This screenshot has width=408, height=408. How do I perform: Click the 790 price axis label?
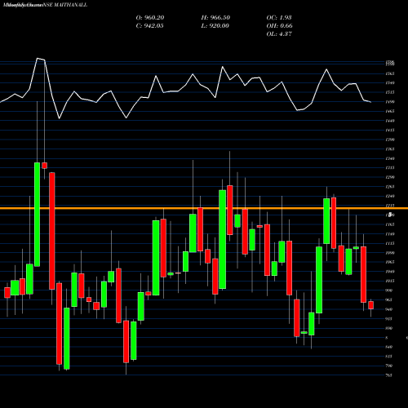[389, 366]
